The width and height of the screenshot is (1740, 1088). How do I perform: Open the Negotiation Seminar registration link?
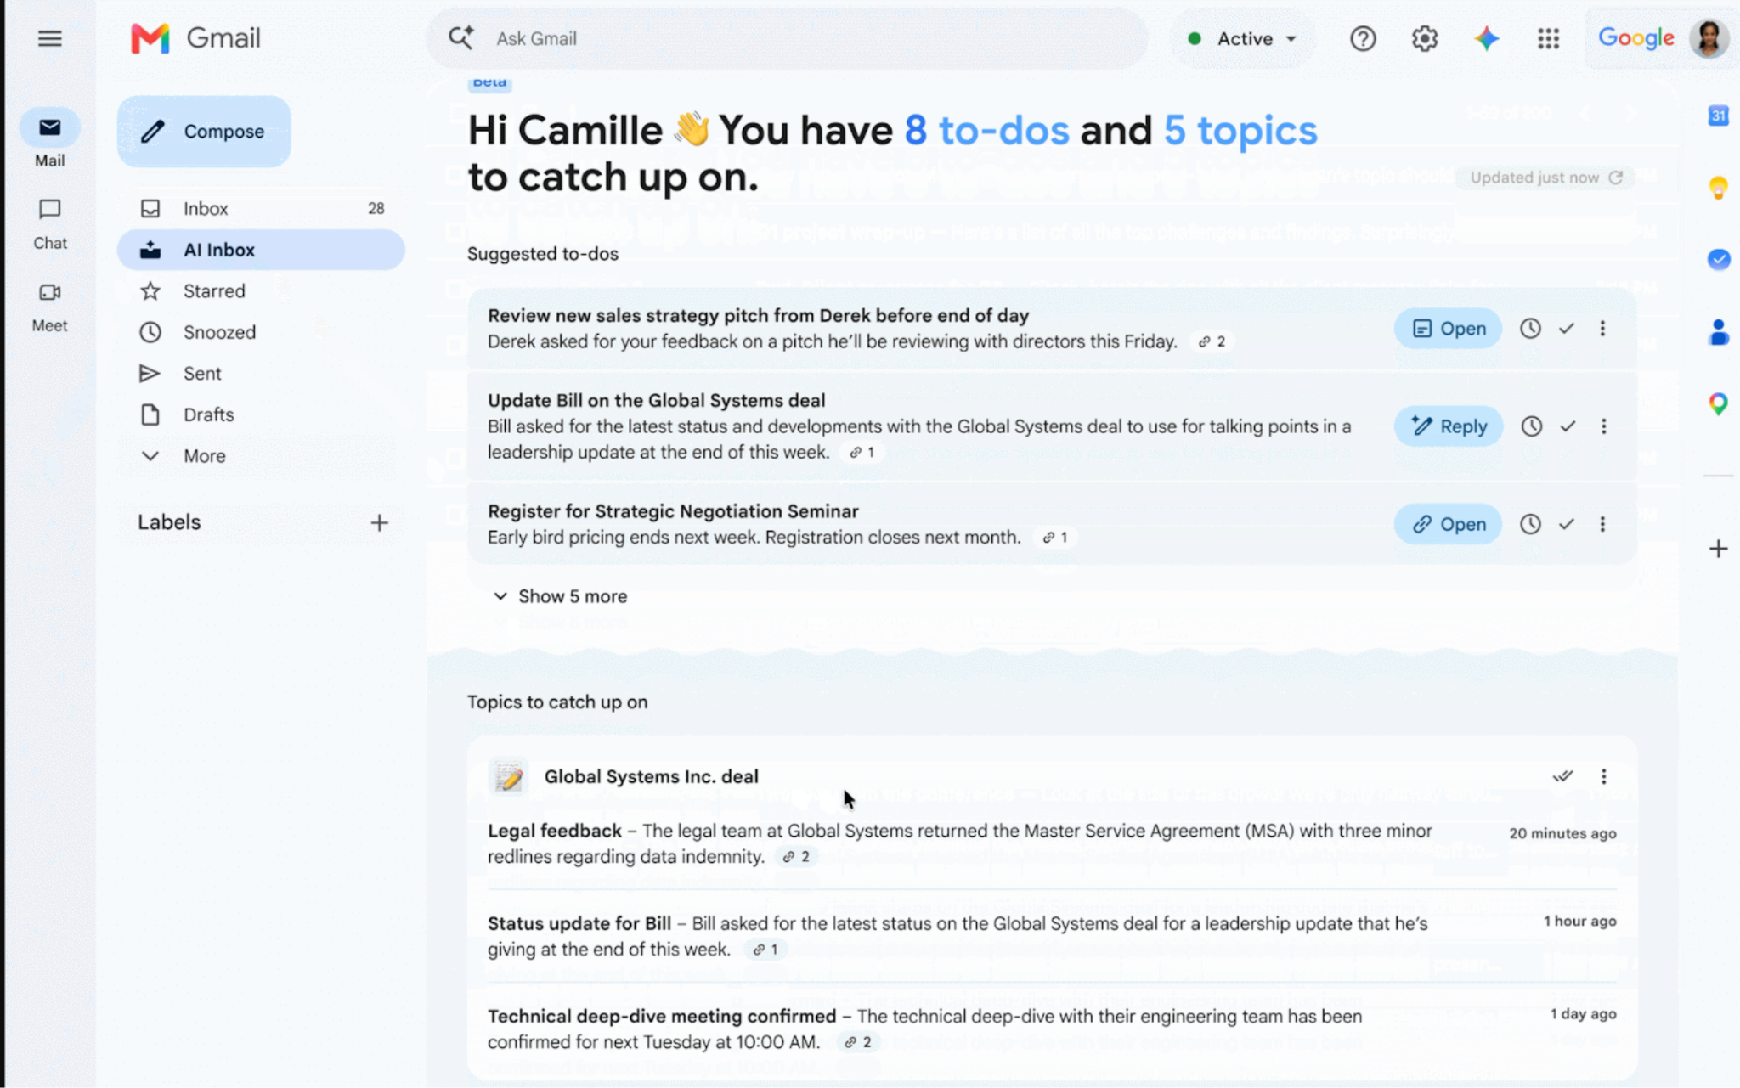click(1448, 524)
